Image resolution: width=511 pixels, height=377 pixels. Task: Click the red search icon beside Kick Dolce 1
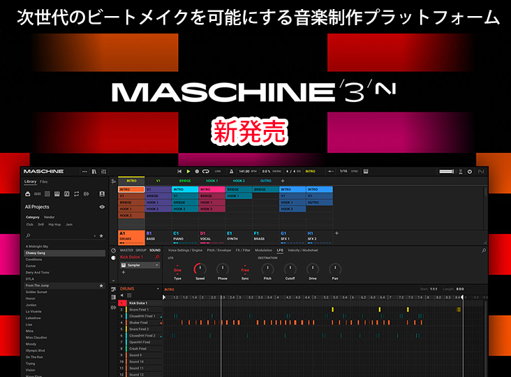(157, 257)
